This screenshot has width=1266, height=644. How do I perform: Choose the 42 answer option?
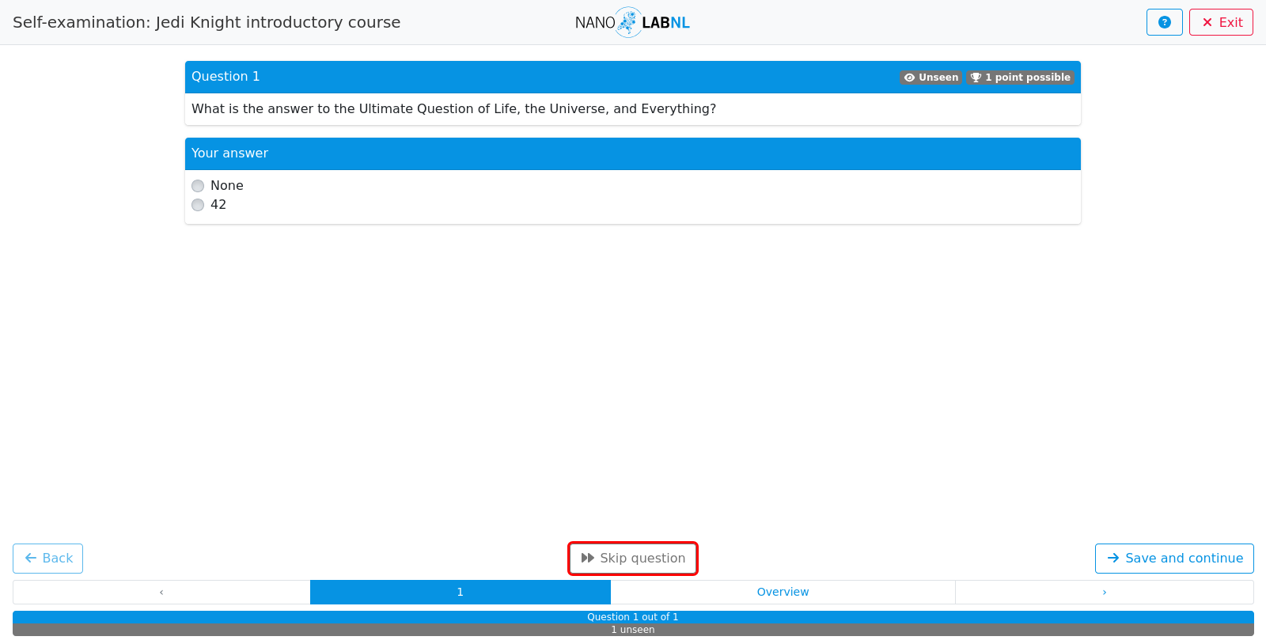pos(198,205)
